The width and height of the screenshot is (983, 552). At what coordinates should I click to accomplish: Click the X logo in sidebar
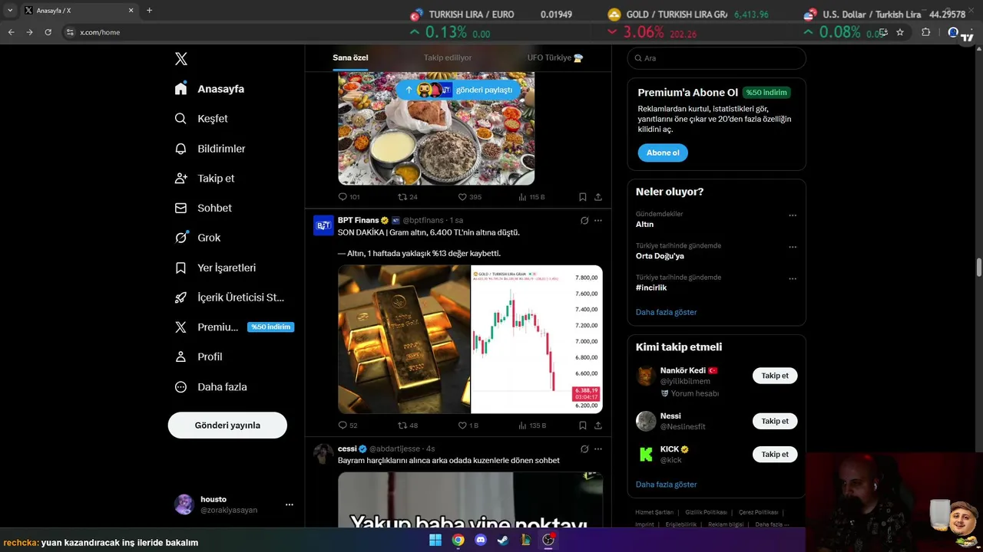tap(180, 59)
